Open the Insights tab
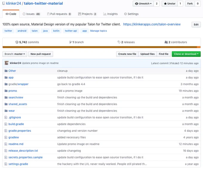The image size is (203, 169). click(x=110, y=14)
